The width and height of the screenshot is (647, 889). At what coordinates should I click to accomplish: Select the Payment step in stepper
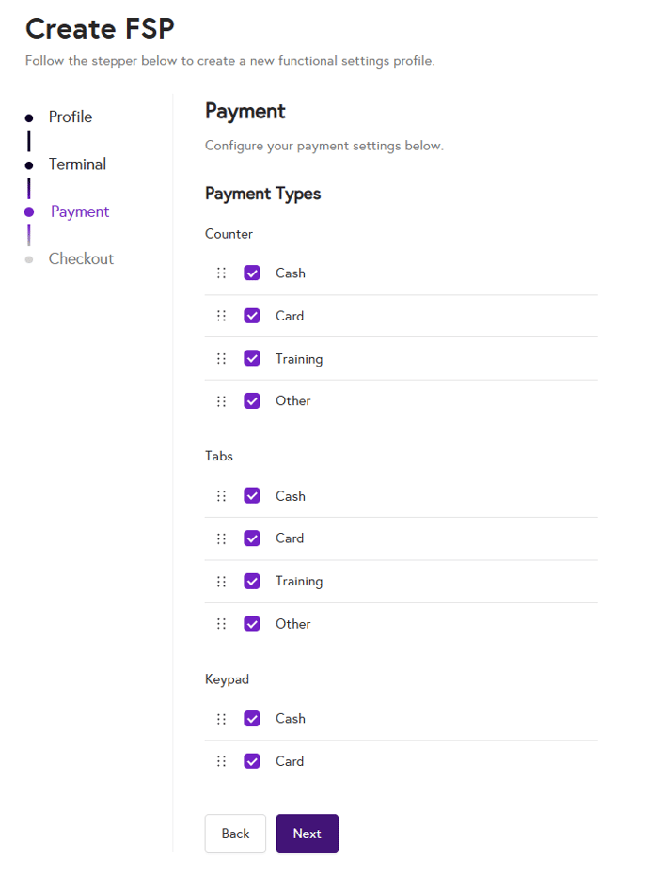pos(80,211)
